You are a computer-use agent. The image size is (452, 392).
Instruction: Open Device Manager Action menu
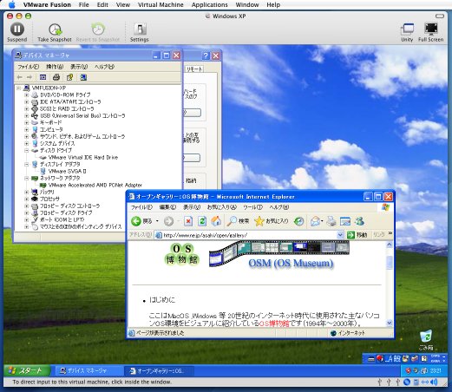[x=55, y=67]
